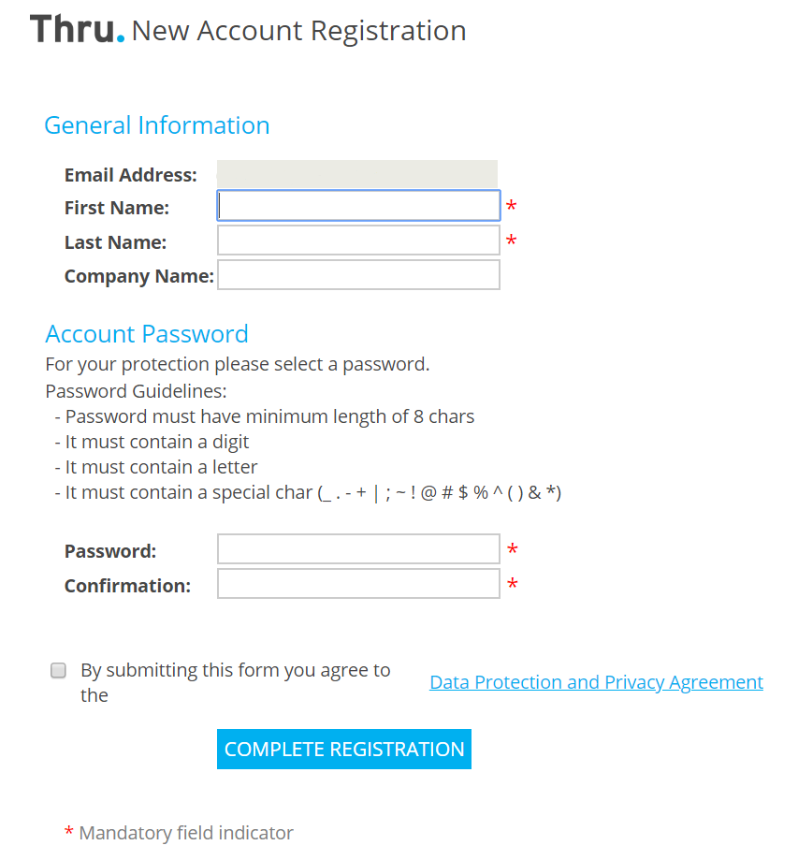Click the greyed-out Email Address field
The width and height of the screenshot is (798, 860).
point(357,174)
